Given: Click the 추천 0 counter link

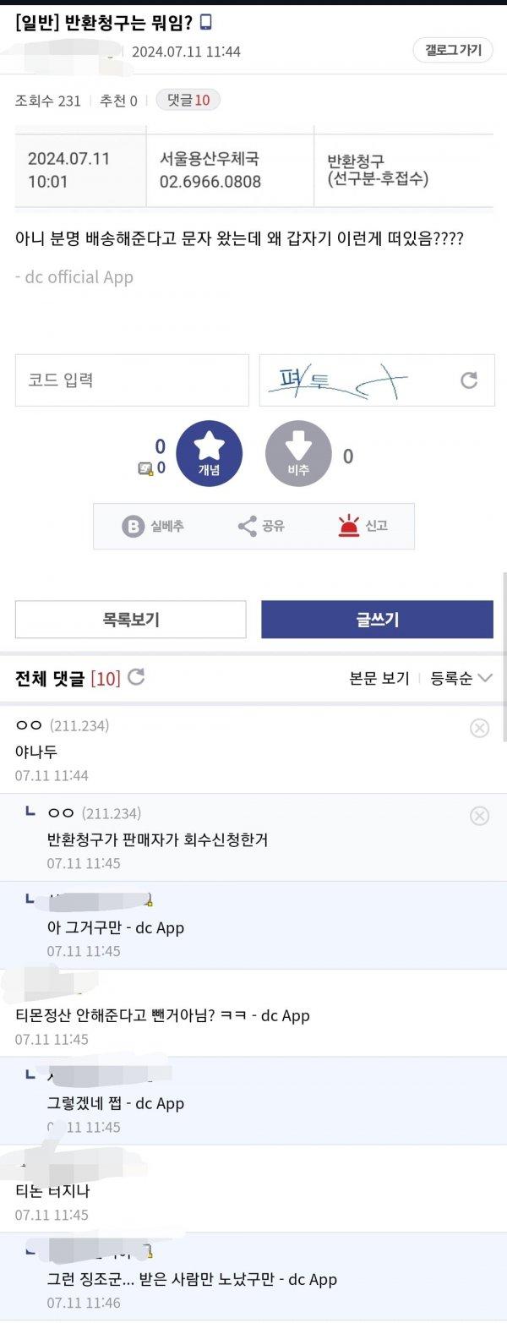Looking at the screenshot, I should coord(117,101).
